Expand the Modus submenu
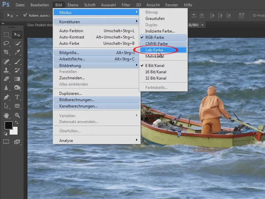The width and height of the screenshot is (265, 199). click(96, 12)
